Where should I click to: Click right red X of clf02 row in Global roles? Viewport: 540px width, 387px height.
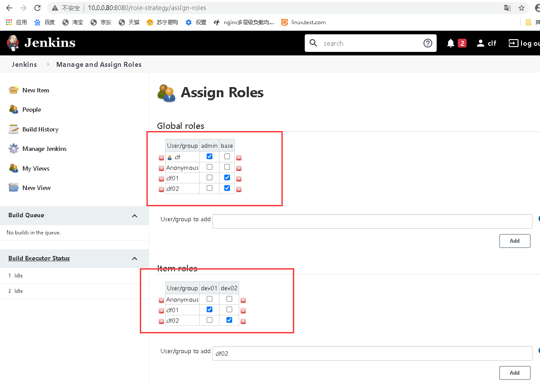[x=239, y=190]
